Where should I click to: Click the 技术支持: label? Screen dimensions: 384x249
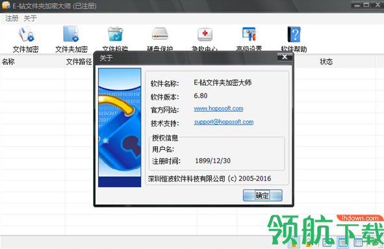165,123
